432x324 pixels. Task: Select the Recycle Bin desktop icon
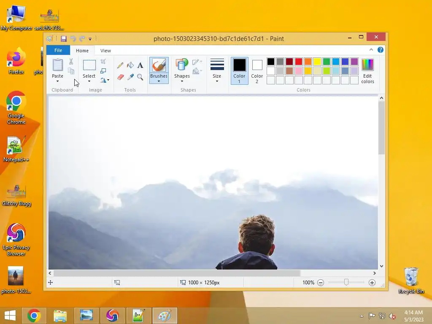411,281
